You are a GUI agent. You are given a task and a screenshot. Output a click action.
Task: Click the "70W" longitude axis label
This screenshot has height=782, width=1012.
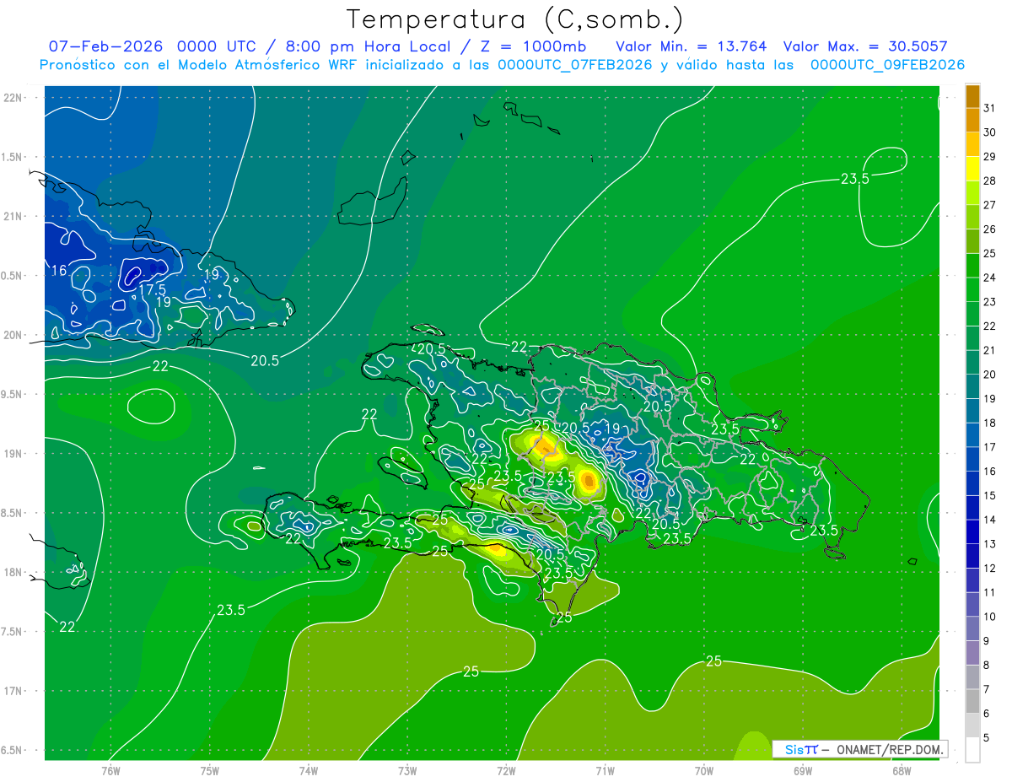[704, 770]
